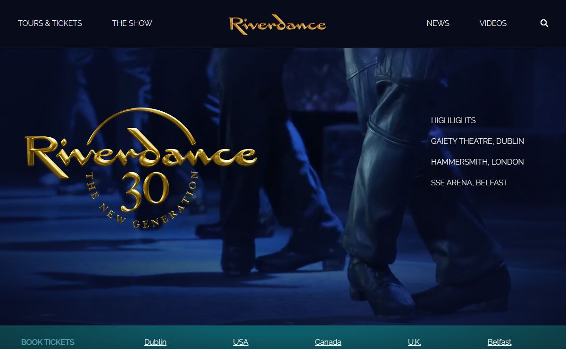
Task: Book tickets for Dublin
Action: tap(155, 342)
